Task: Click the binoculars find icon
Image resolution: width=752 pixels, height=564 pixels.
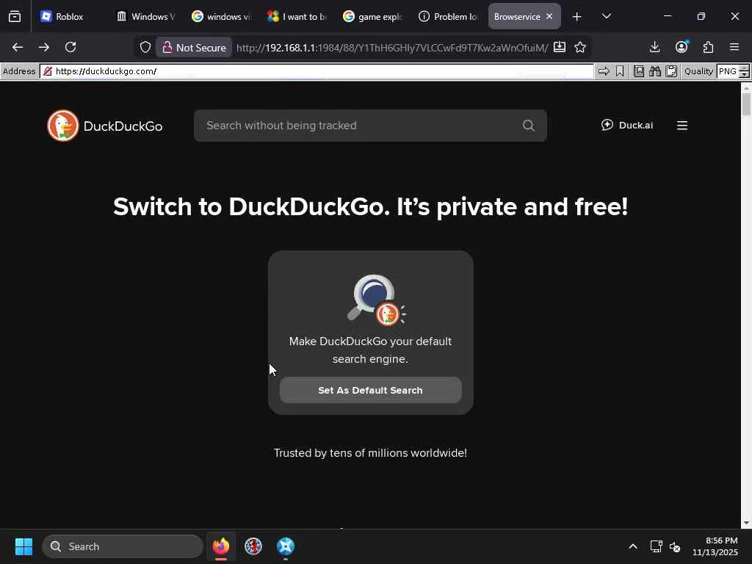Action: click(654, 71)
